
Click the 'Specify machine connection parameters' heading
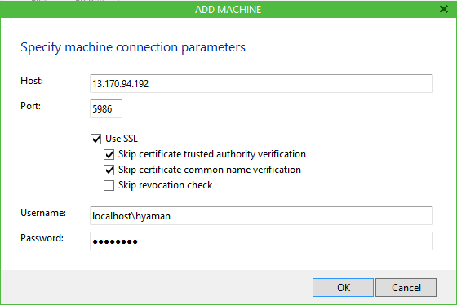pyautogui.click(x=133, y=47)
